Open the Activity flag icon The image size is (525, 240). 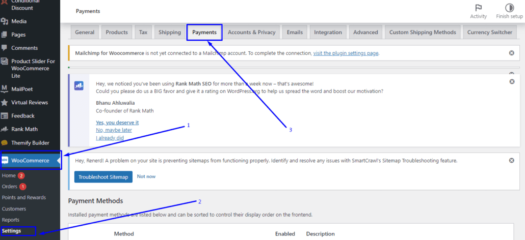point(479,8)
